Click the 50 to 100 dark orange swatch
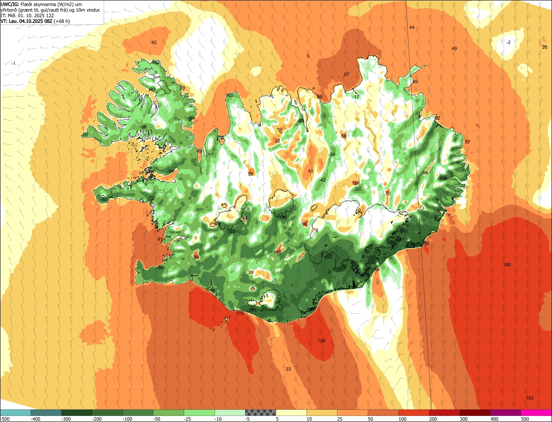 point(383,413)
